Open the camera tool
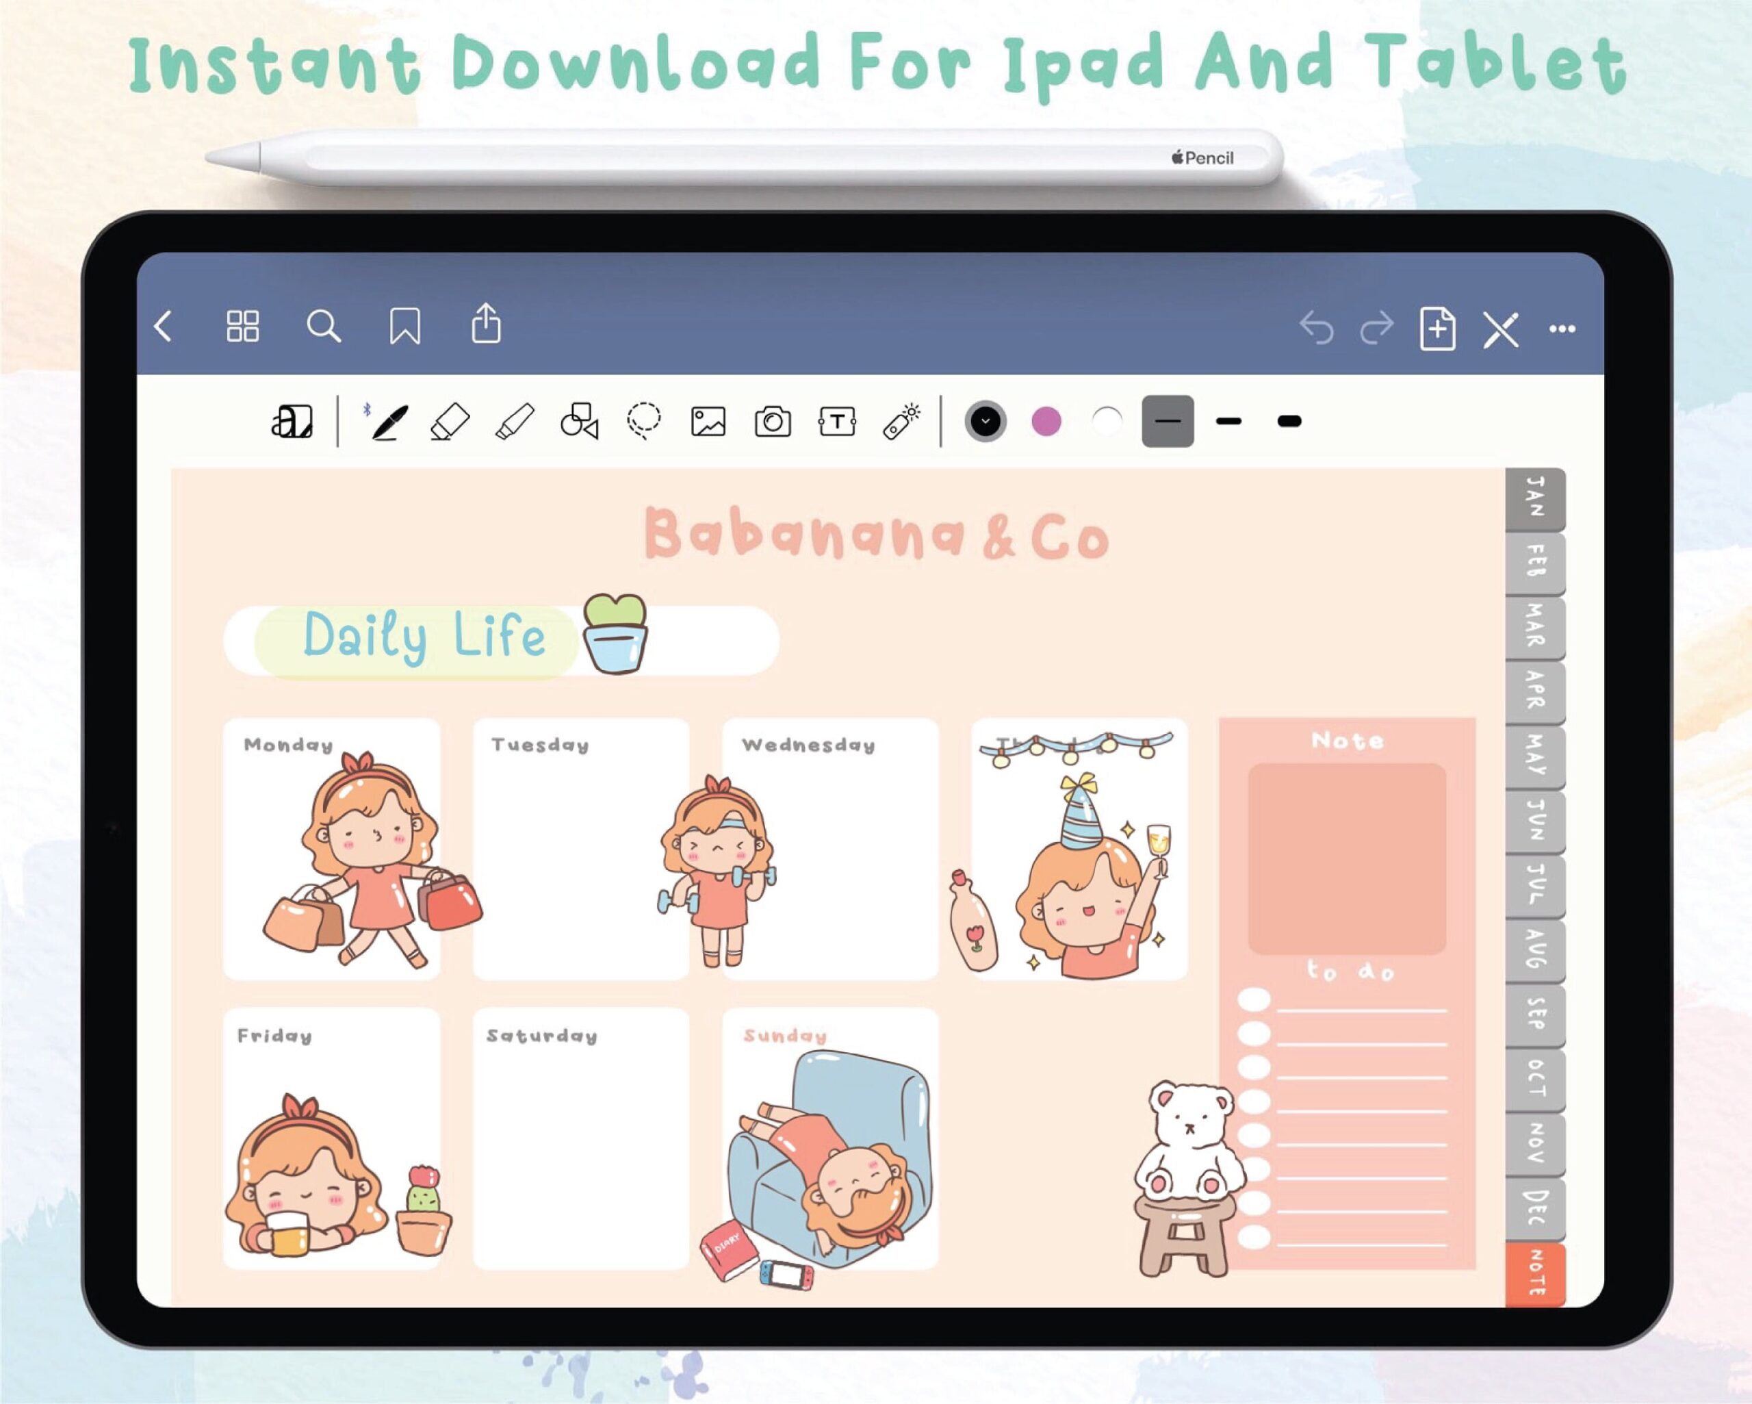Image resolution: width=1752 pixels, height=1404 pixels. point(772,422)
